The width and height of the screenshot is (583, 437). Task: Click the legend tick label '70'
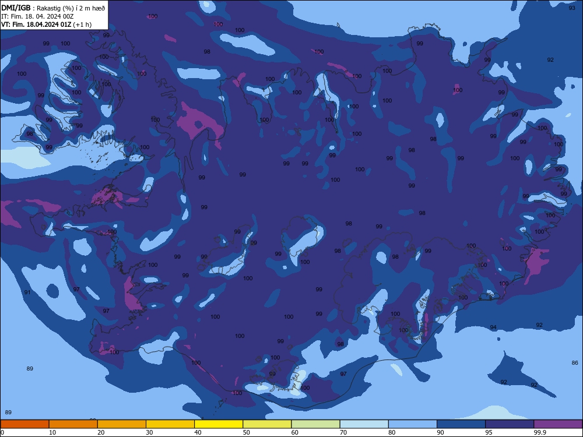(343, 432)
